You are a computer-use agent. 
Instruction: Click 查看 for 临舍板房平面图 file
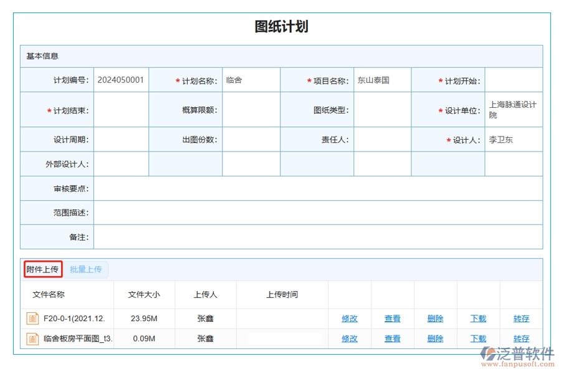tap(392, 338)
